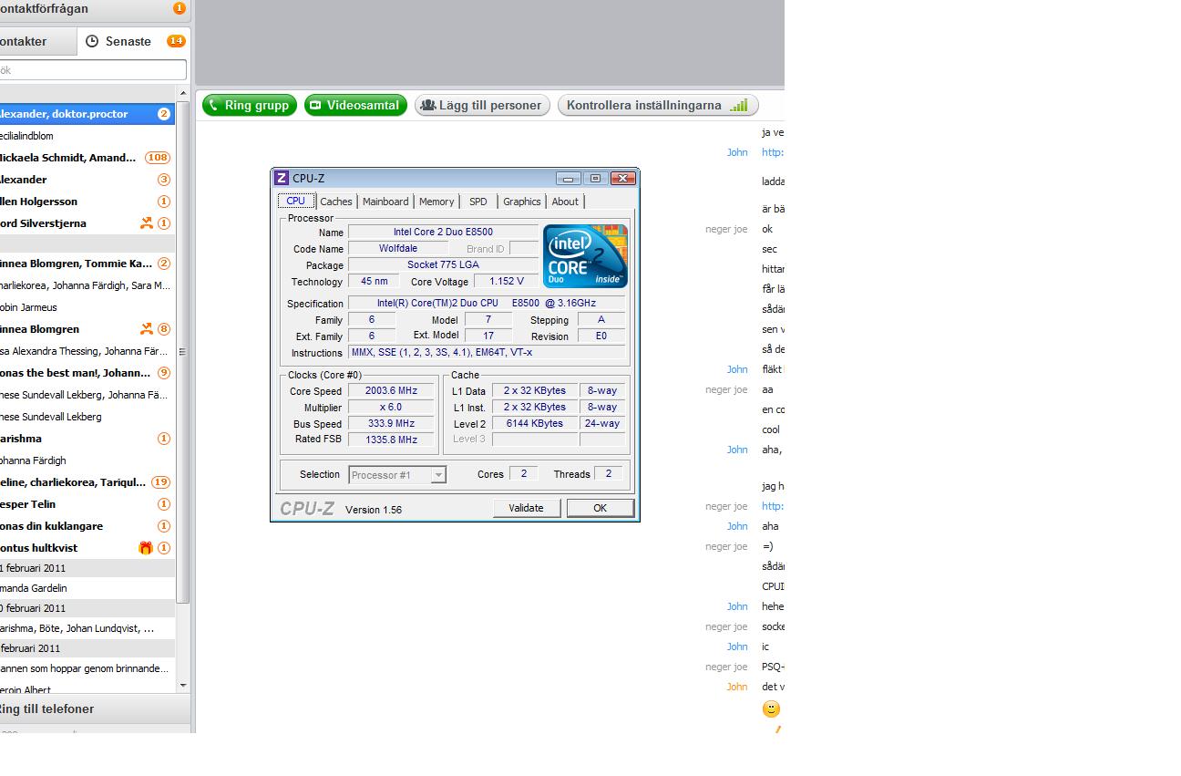Viewport: 1181px width, 776px height.
Task: Click the CPU-Z logo icon in its title bar
Action: [282, 179]
